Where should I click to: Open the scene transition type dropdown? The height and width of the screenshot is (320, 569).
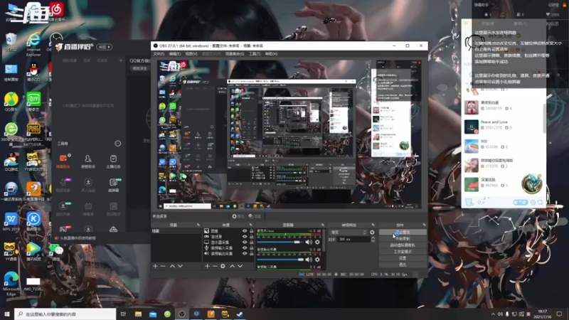[x=349, y=233]
